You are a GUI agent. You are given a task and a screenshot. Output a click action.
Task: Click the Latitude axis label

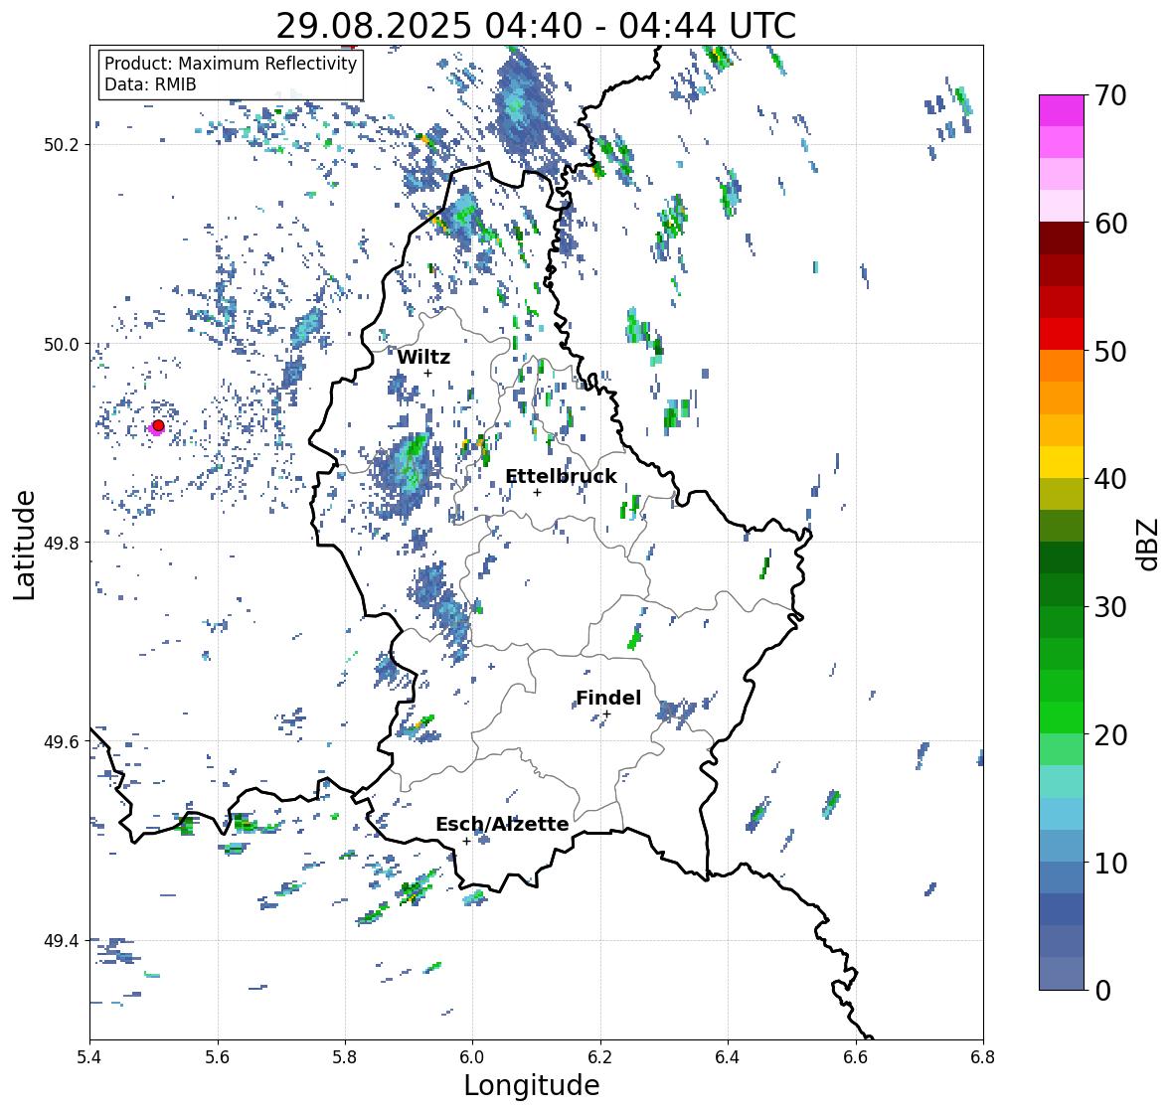[x=24, y=545]
